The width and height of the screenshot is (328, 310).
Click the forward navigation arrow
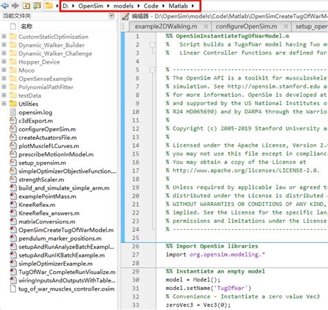click(15, 6)
